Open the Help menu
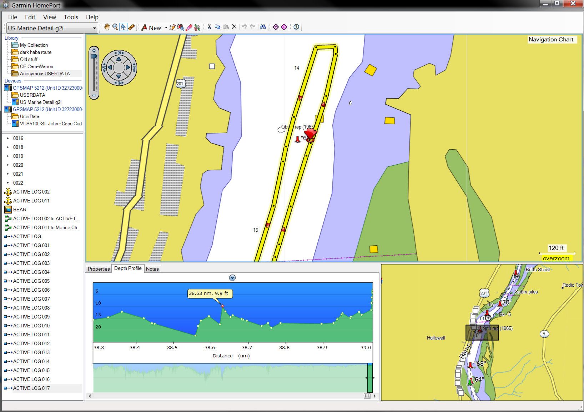584x412 pixels. tap(92, 17)
